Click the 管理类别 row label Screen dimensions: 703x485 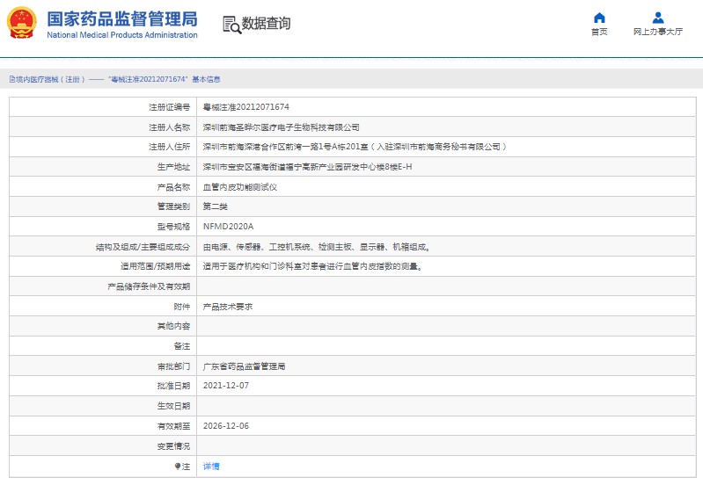pyautogui.click(x=173, y=206)
